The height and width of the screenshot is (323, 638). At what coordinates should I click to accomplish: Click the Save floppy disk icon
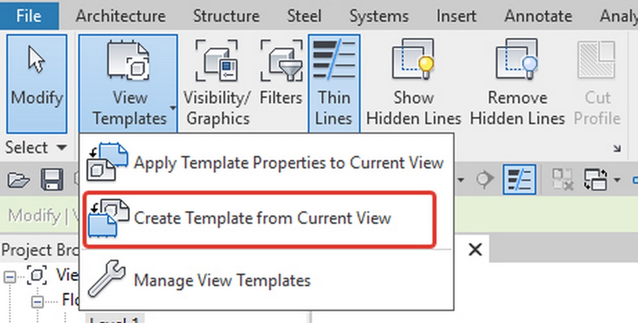coord(52,180)
